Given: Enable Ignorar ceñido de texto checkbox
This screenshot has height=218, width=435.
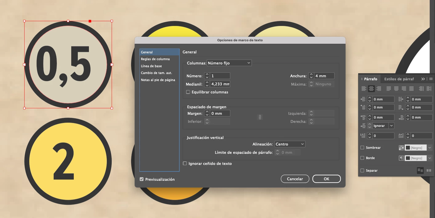Looking at the screenshot, I should pyautogui.click(x=185, y=163).
